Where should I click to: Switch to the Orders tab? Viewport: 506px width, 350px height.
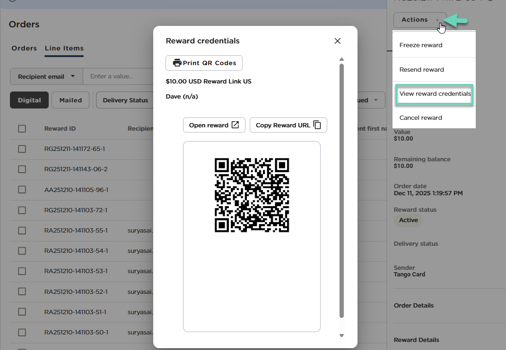click(x=24, y=48)
